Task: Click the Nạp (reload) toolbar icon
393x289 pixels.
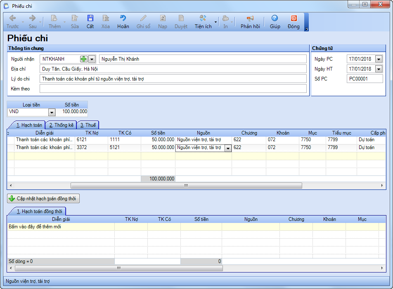Action: 162,22
